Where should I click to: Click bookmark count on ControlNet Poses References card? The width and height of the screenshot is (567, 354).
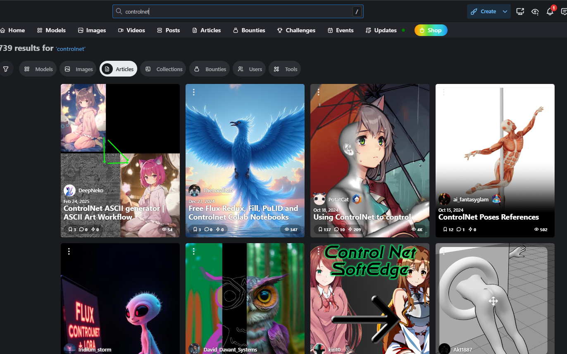448,229
